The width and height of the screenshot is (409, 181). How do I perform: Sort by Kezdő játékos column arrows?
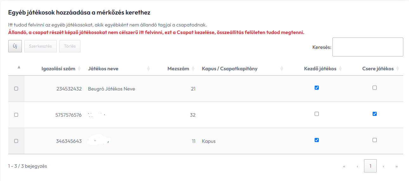340,69
